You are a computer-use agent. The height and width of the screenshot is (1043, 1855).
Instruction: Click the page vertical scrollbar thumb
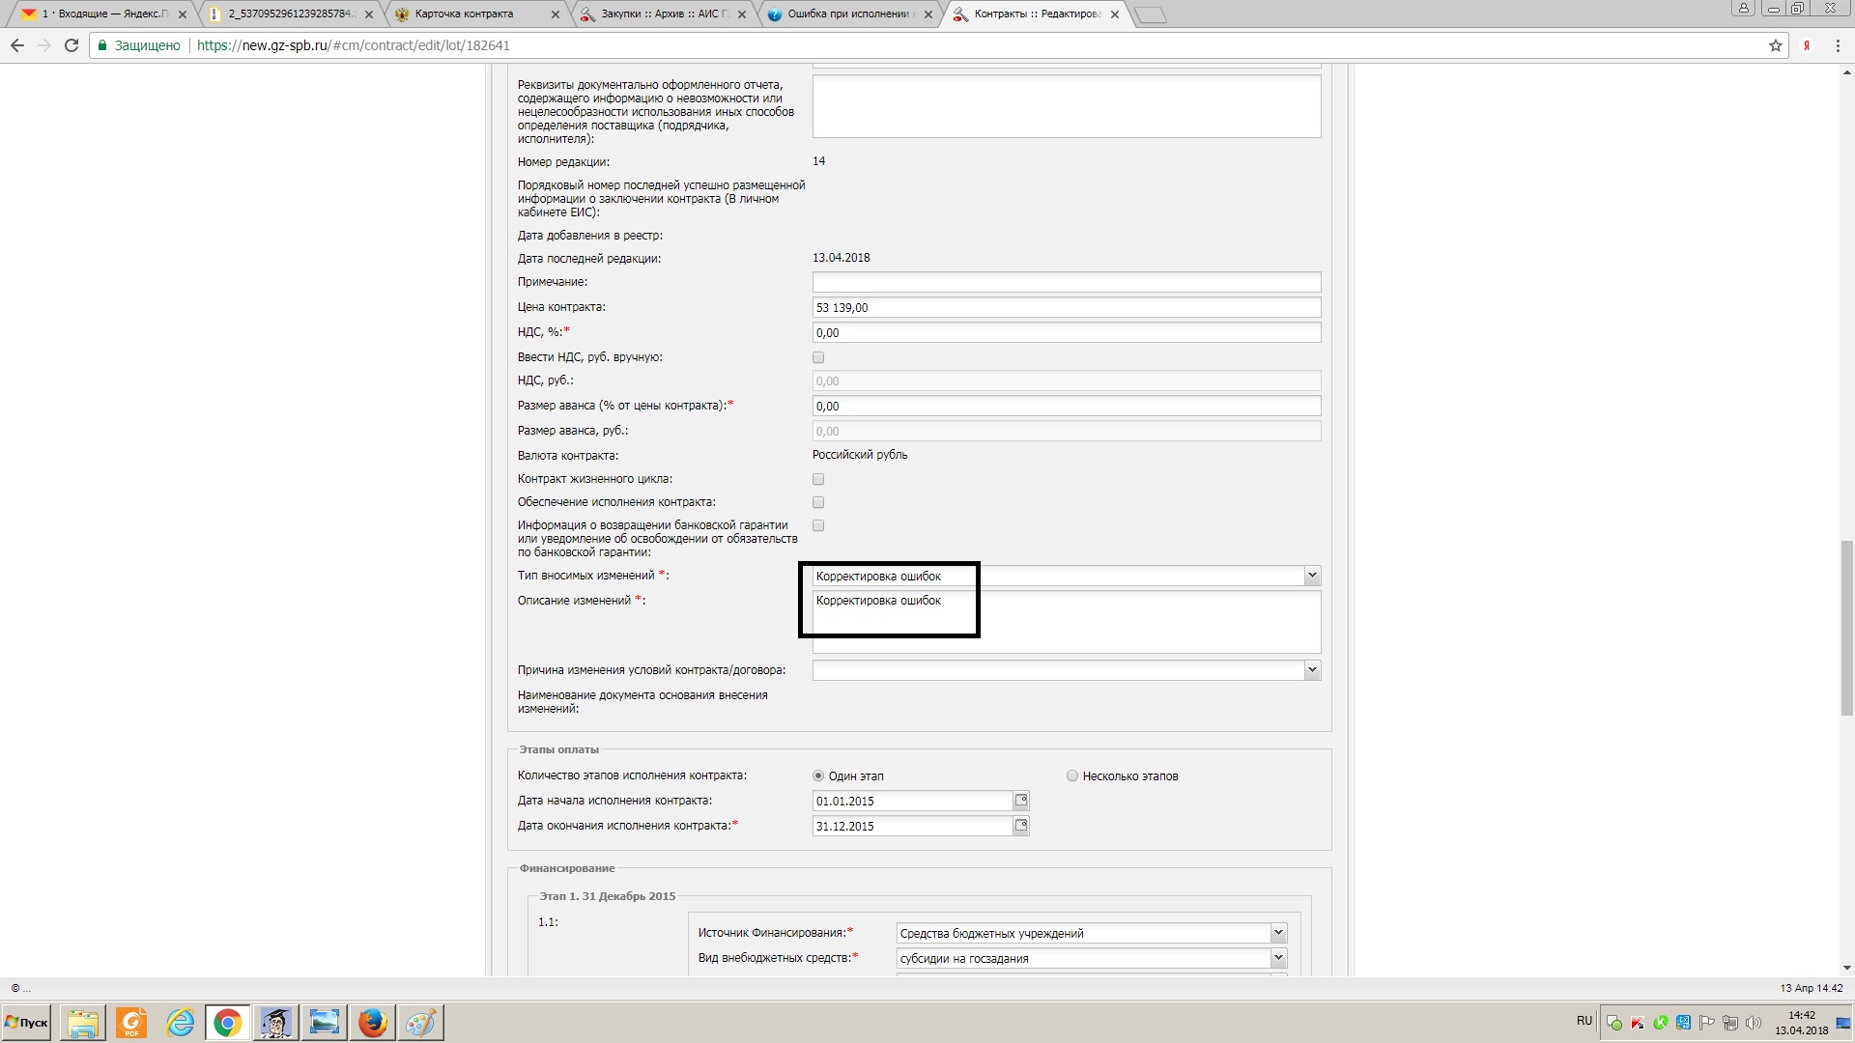(1846, 628)
